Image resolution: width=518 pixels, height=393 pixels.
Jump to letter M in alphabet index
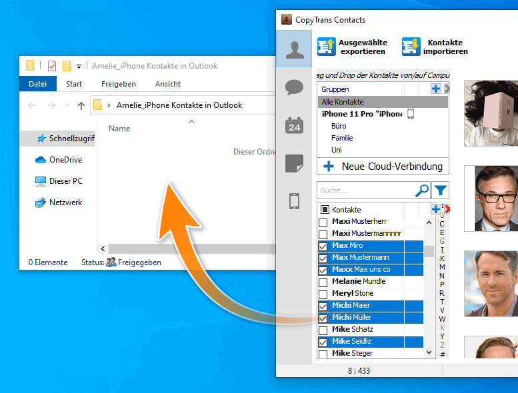[x=442, y=267]
